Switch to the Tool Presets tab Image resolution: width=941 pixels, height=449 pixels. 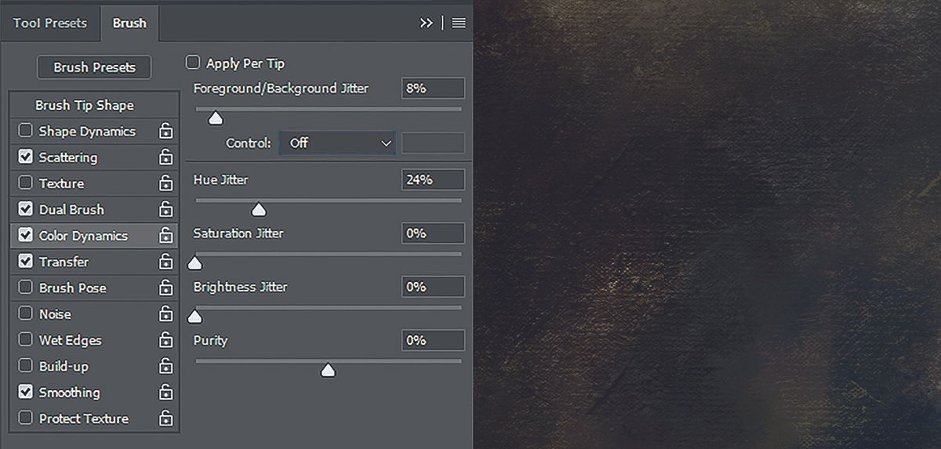(50, 24)
